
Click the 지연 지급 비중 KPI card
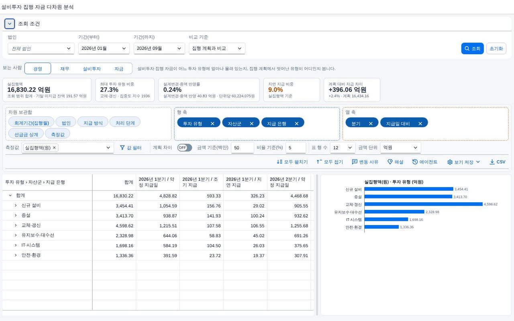coord(292,90)
